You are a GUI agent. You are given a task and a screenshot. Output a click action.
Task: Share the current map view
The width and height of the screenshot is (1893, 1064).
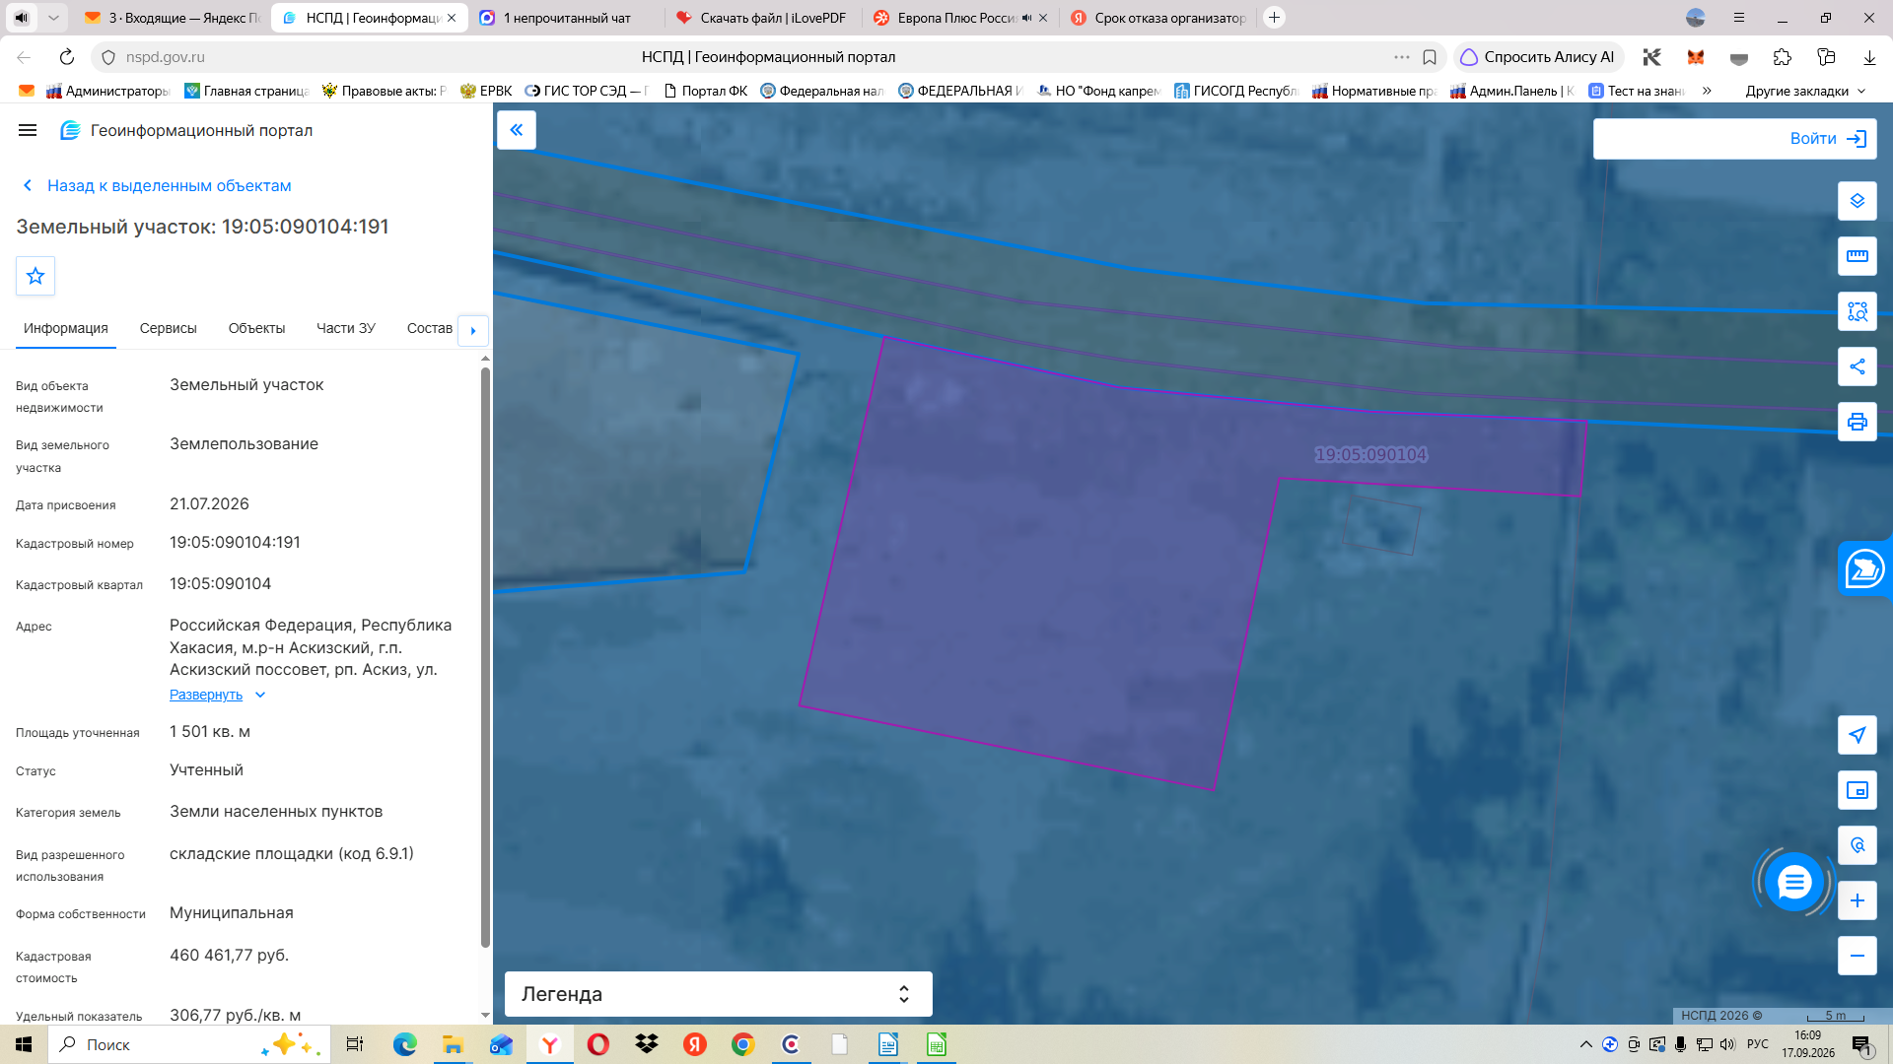pyautogui.click(x=1858, y=366)
